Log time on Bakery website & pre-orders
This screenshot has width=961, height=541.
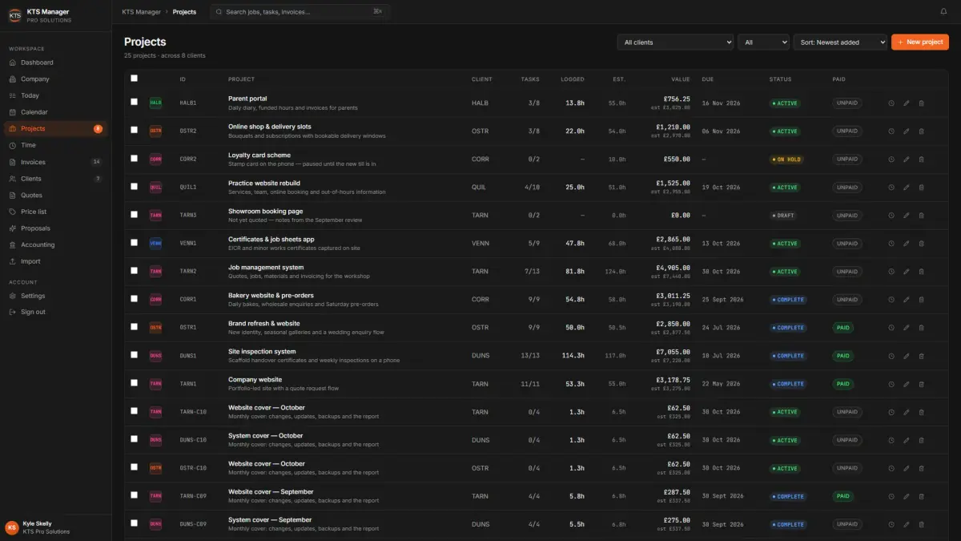(x=891, y=300)
